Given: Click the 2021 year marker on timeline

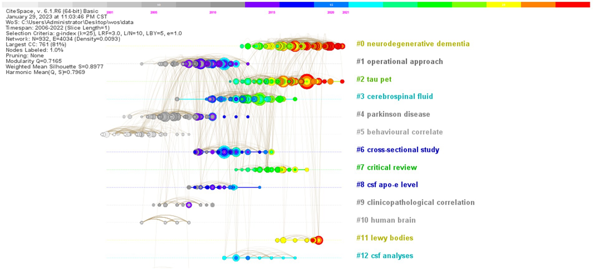Looking at the screenshot, I should (x=345, y=12).
